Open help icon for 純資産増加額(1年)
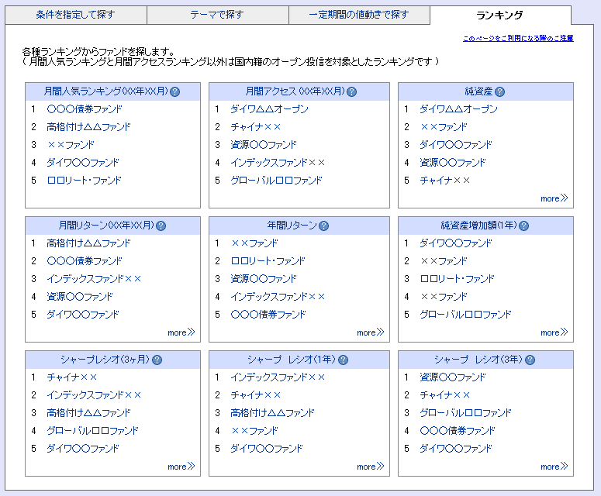601x496 pixels. [x=524, y=226]
